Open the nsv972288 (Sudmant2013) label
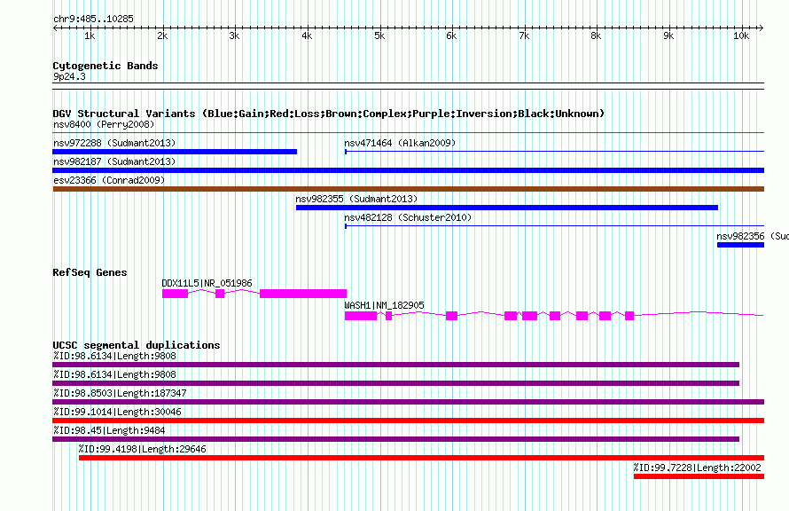Screen dimensions: 789x511 114,143
